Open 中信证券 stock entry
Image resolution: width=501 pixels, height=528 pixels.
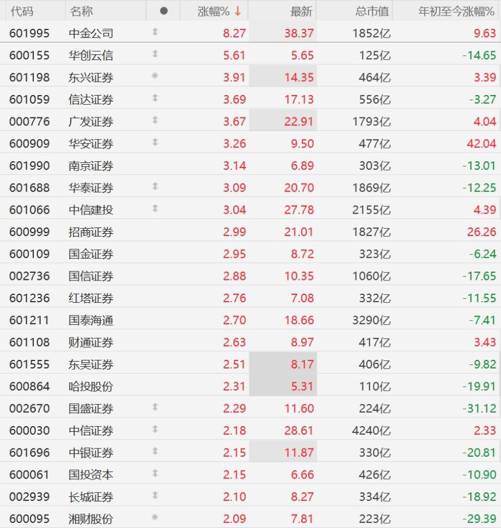91,430
